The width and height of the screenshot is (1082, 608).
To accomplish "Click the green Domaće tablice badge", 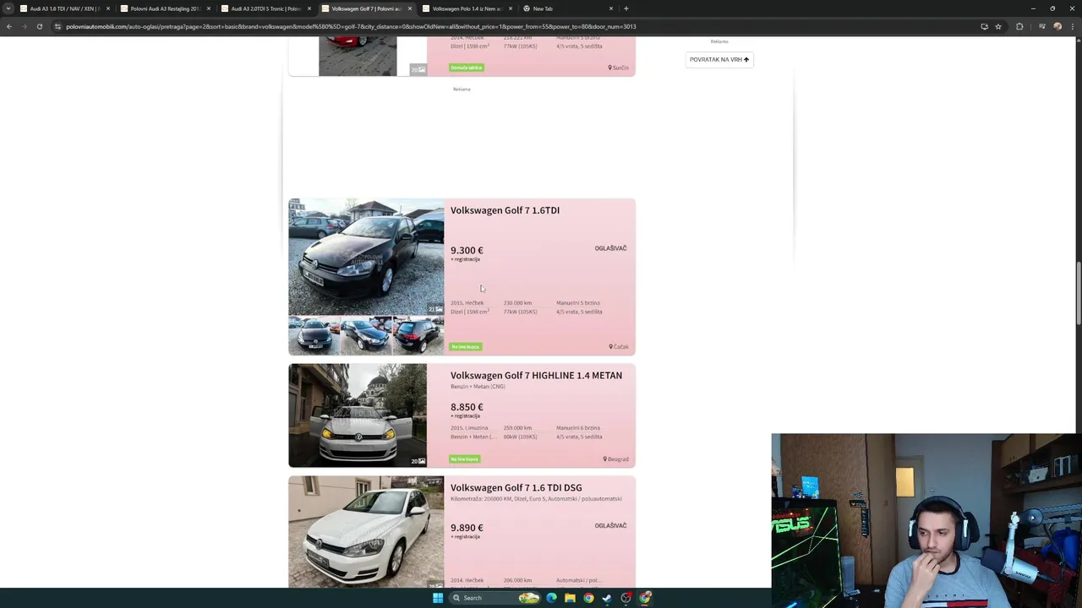I will tap(467, 68).
